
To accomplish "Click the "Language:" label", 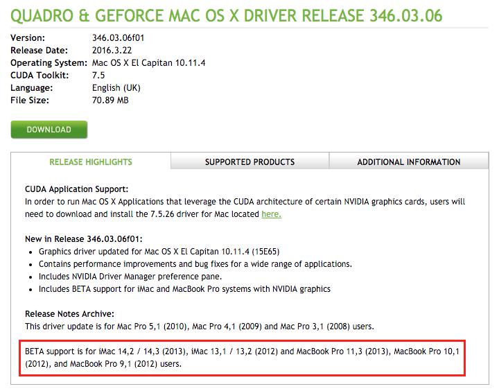I will point(31,88).
